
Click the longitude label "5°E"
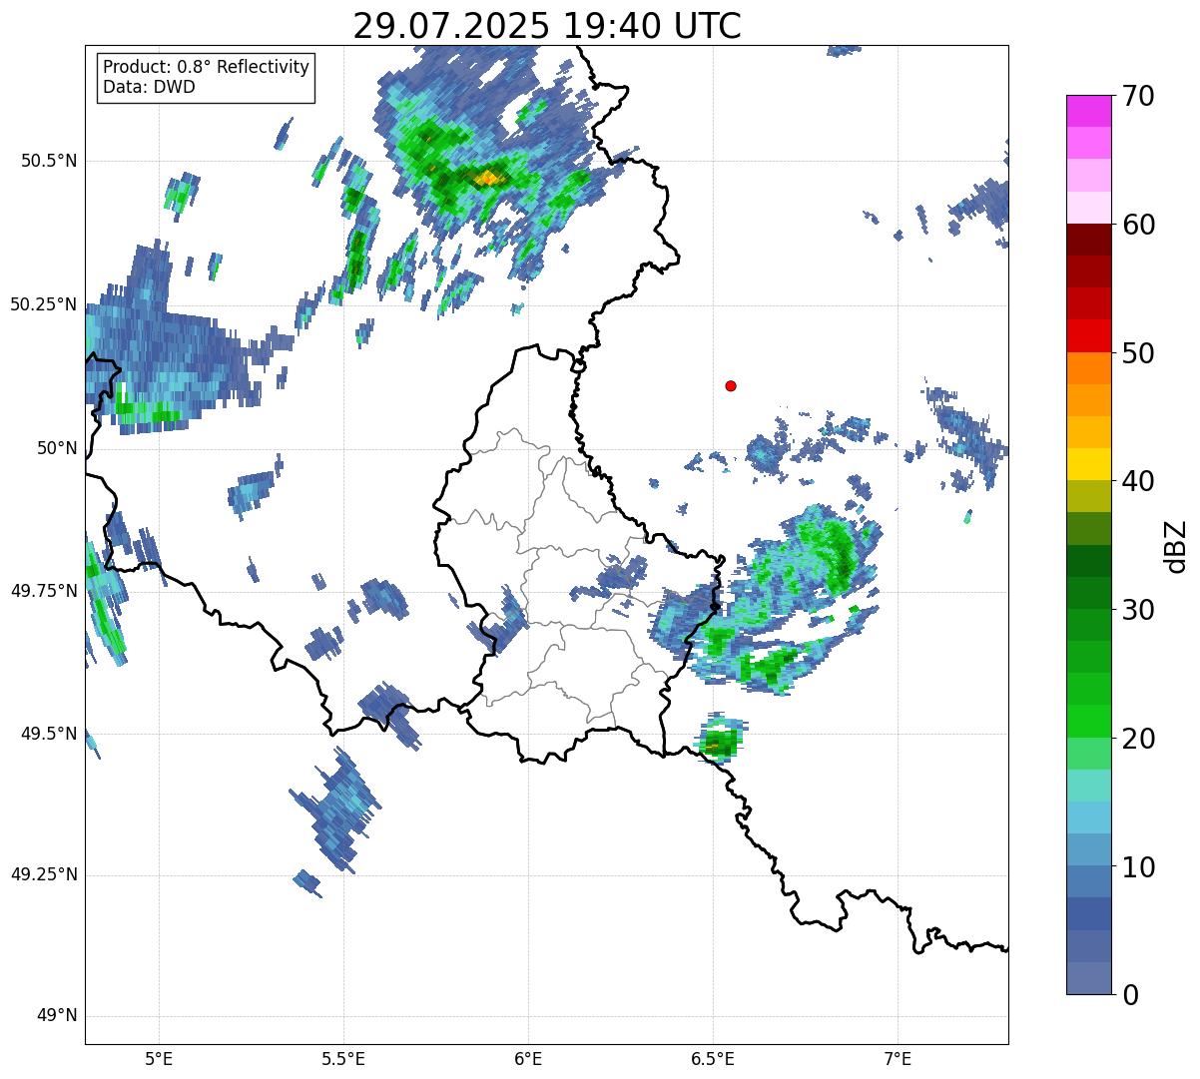coord(160,1060)
